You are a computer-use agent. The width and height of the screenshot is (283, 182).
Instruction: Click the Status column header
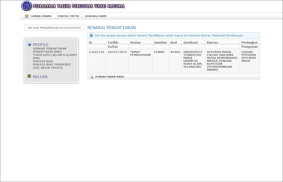(135, 42)
